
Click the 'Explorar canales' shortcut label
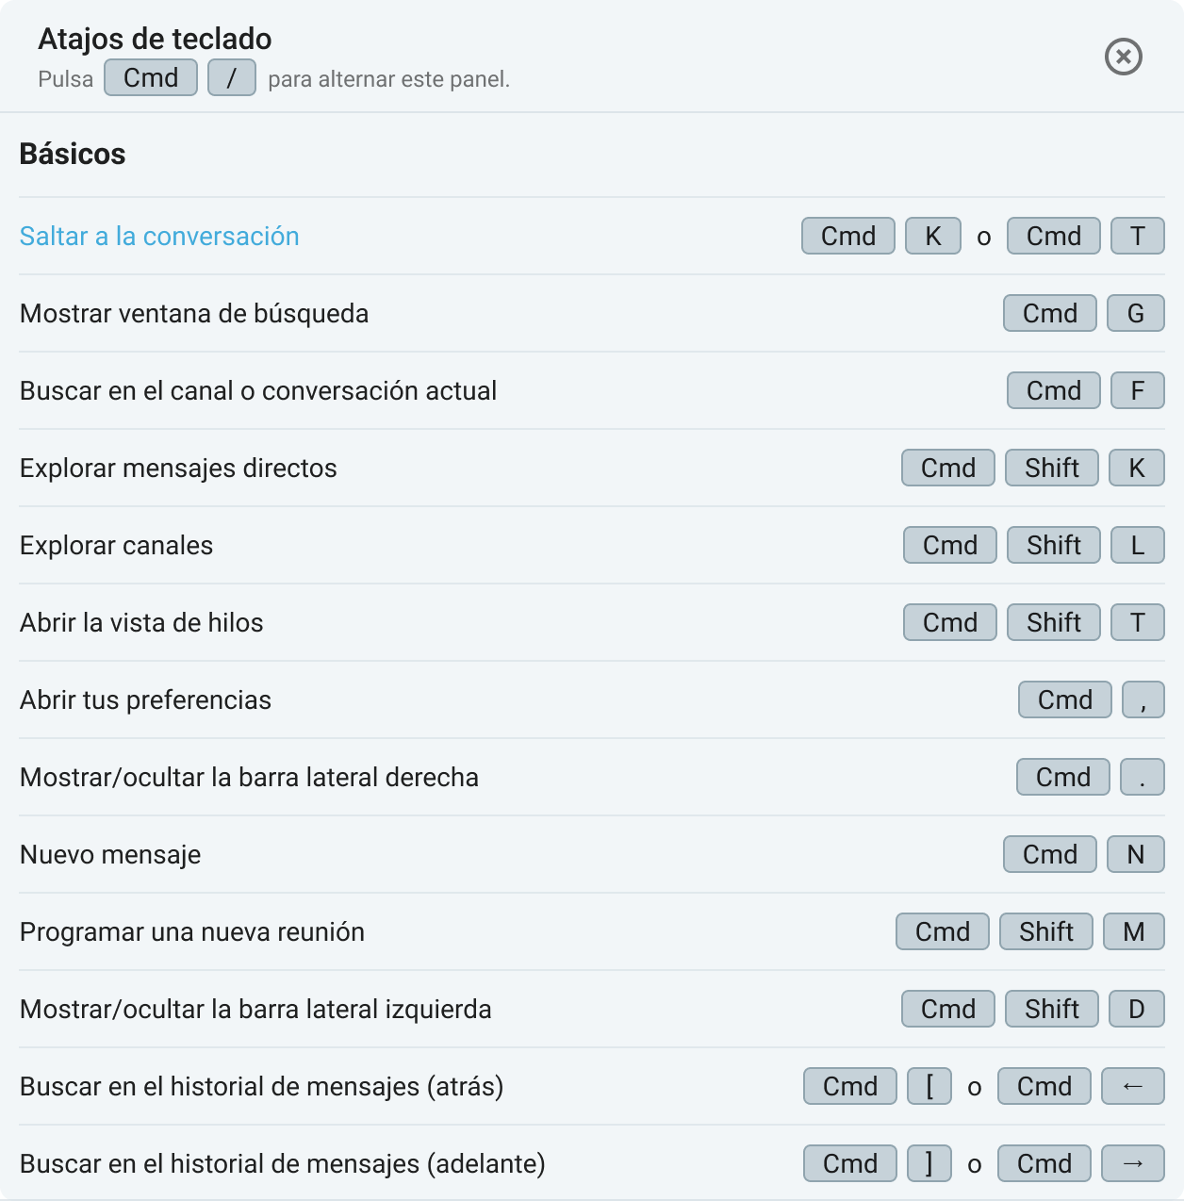(117, 545)
